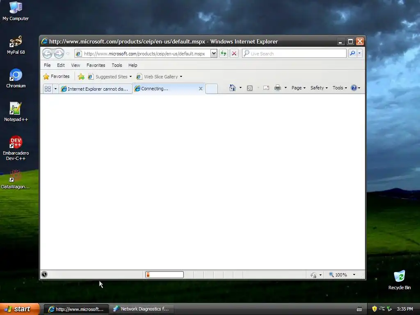Open the Safety command menu

coord(319,88)
